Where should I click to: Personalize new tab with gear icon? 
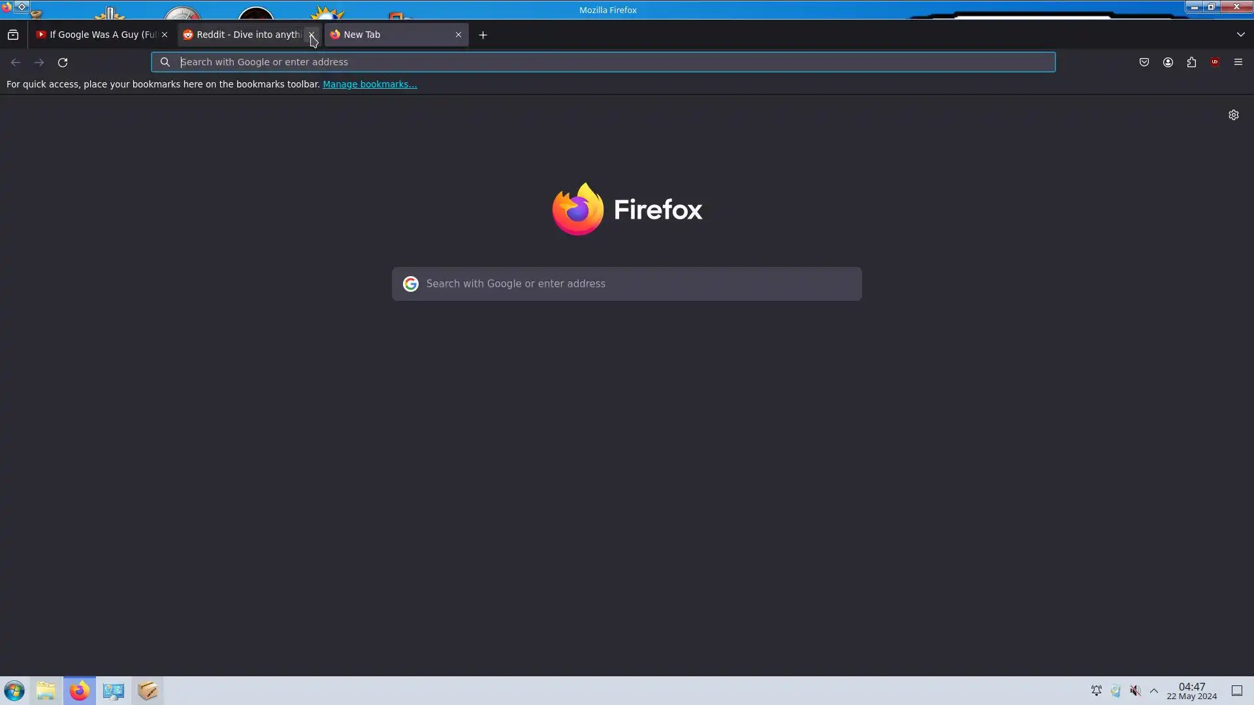[x=1233, y=115]
